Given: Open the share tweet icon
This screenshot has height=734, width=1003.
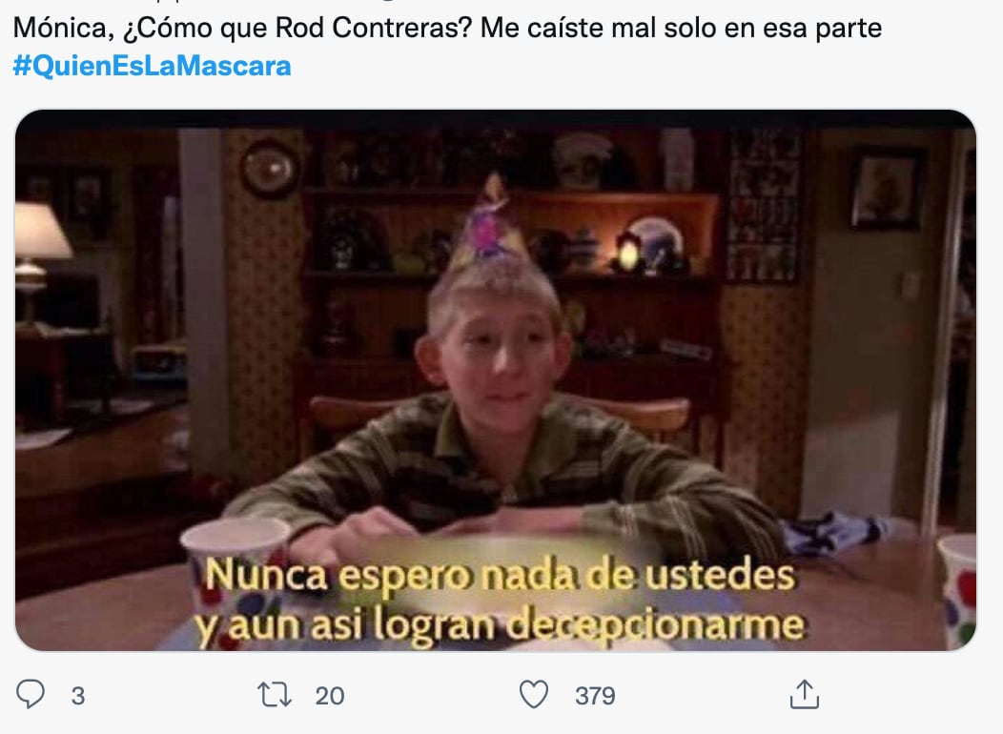Looking at the screenshot, I should click(804, 694).
